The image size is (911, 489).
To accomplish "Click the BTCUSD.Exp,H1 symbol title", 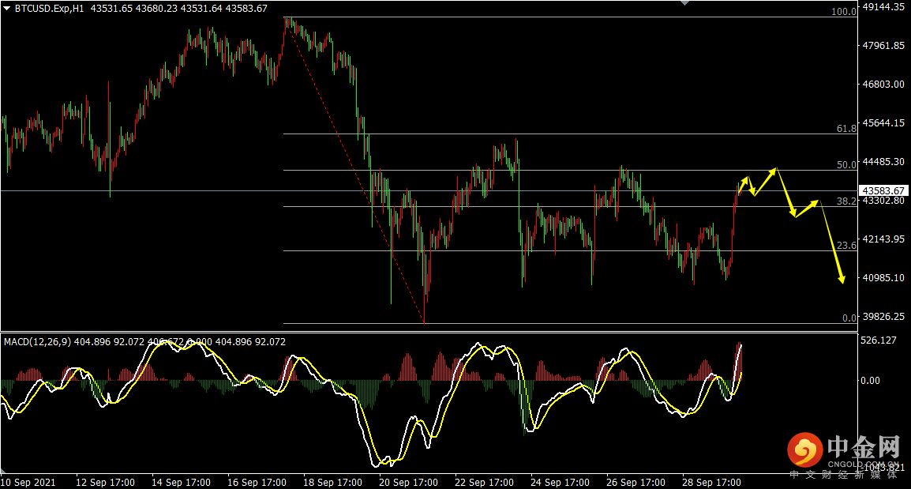I will point(51,8).
